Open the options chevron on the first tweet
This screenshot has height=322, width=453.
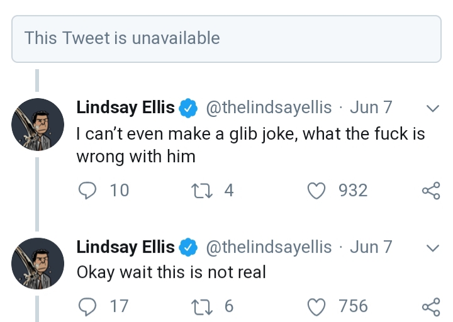(432, 108)
